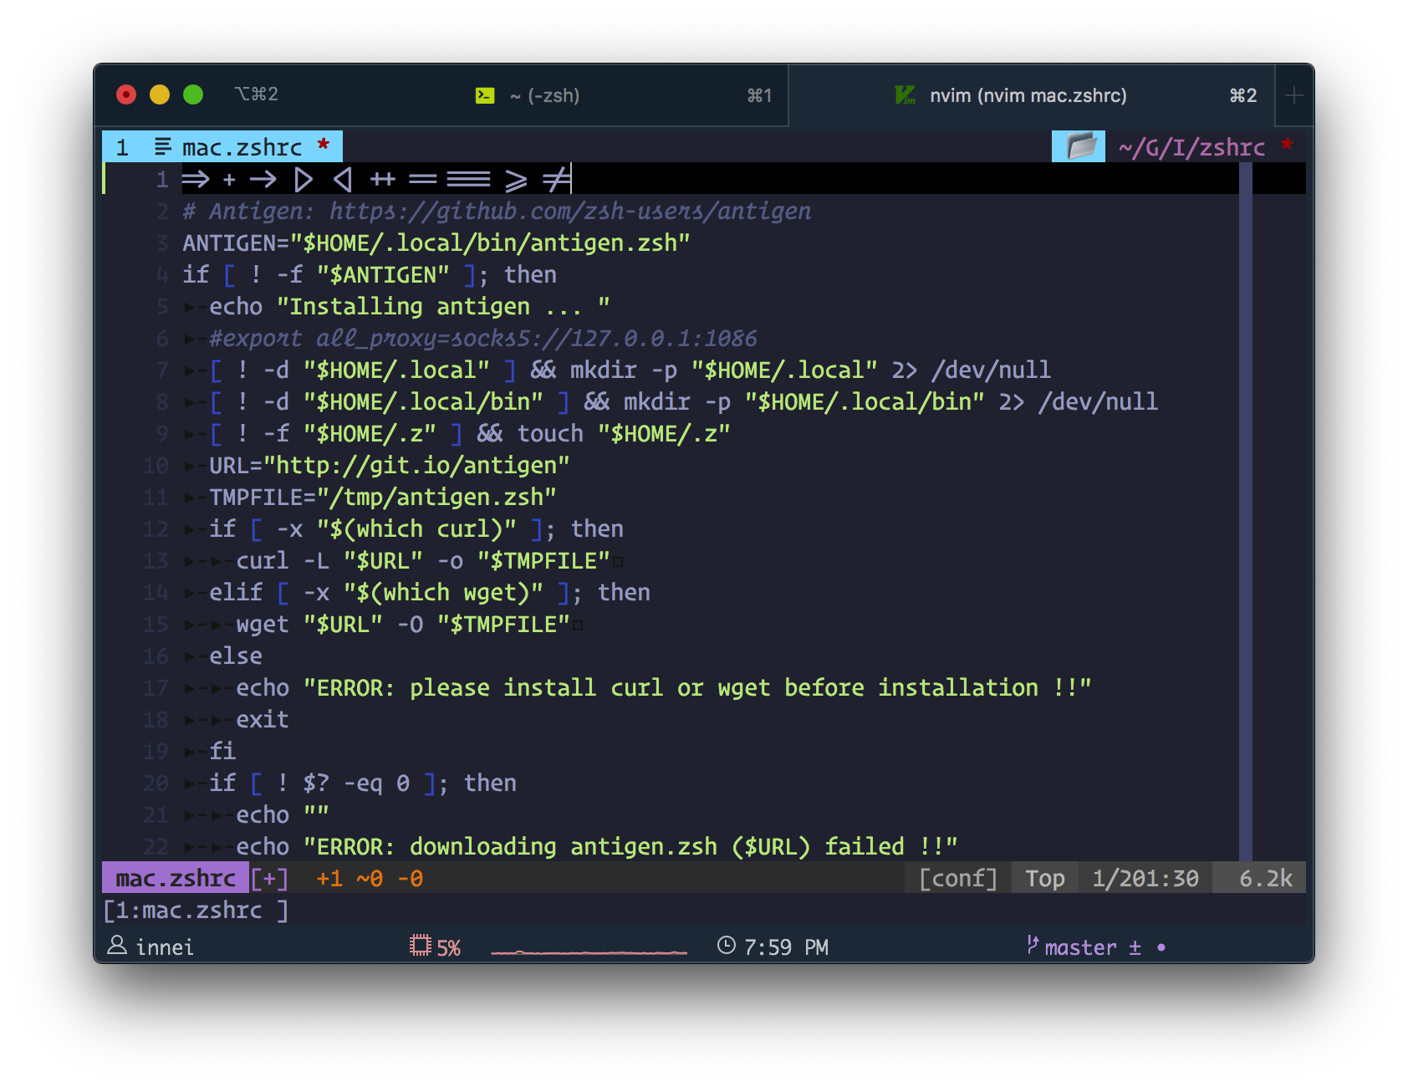Click the "fi" keyword on line 19

click(222, 752)
